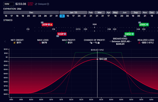Open the Delayed help question mark icon
Screen dimensions: 158x102
(x=48, y=4)
